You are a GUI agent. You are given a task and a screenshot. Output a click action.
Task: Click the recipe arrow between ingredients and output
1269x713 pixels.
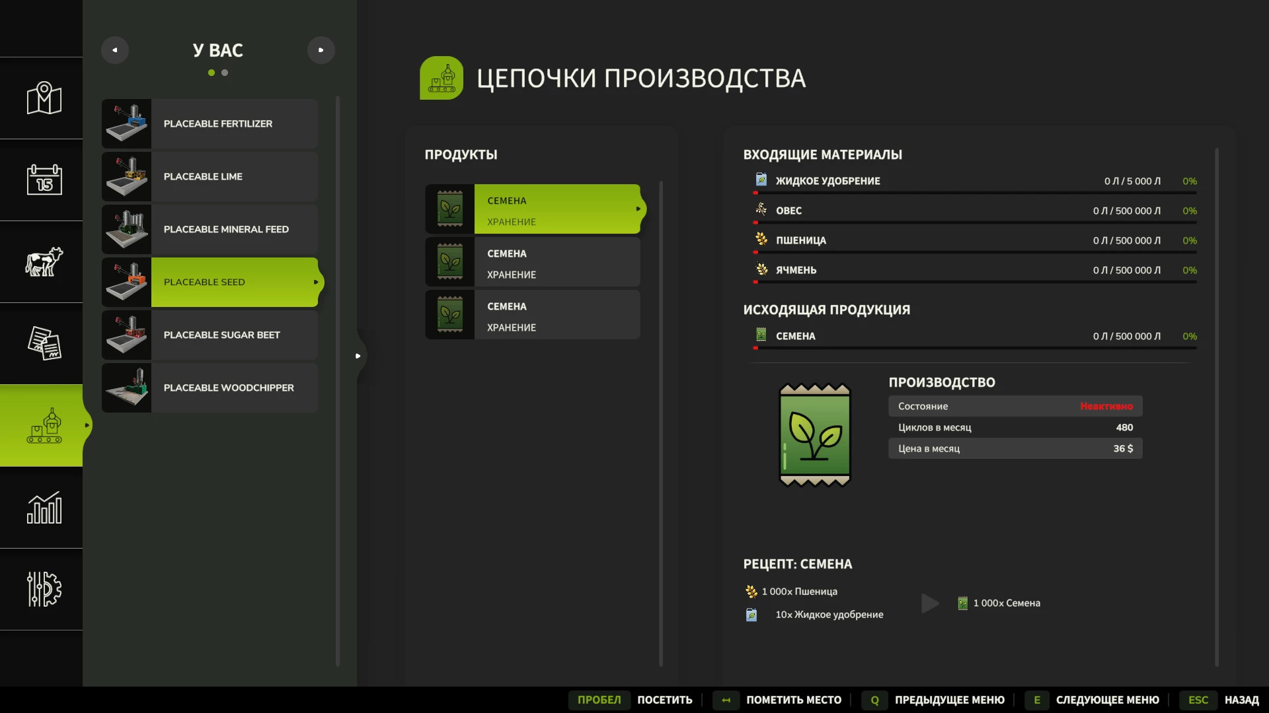pyautogui.click(x=930, y=603)
